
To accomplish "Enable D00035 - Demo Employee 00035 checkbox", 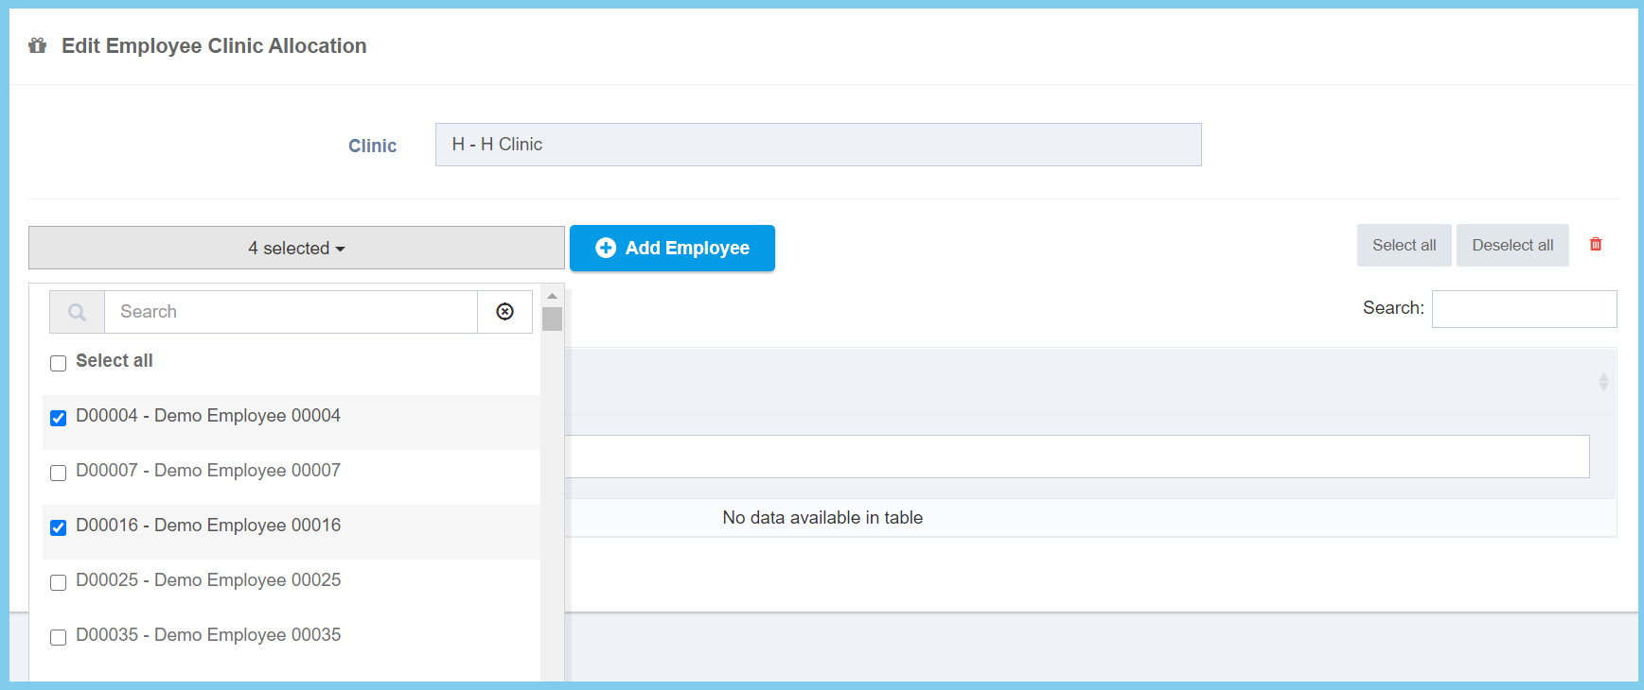I will 59,637.
